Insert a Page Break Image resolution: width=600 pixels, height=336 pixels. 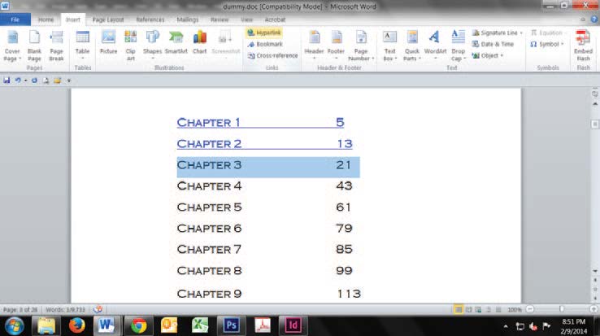pos(56,46)
